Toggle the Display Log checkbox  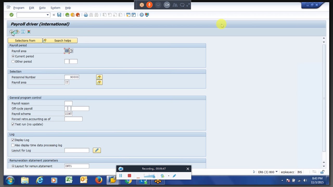[13, 140]
